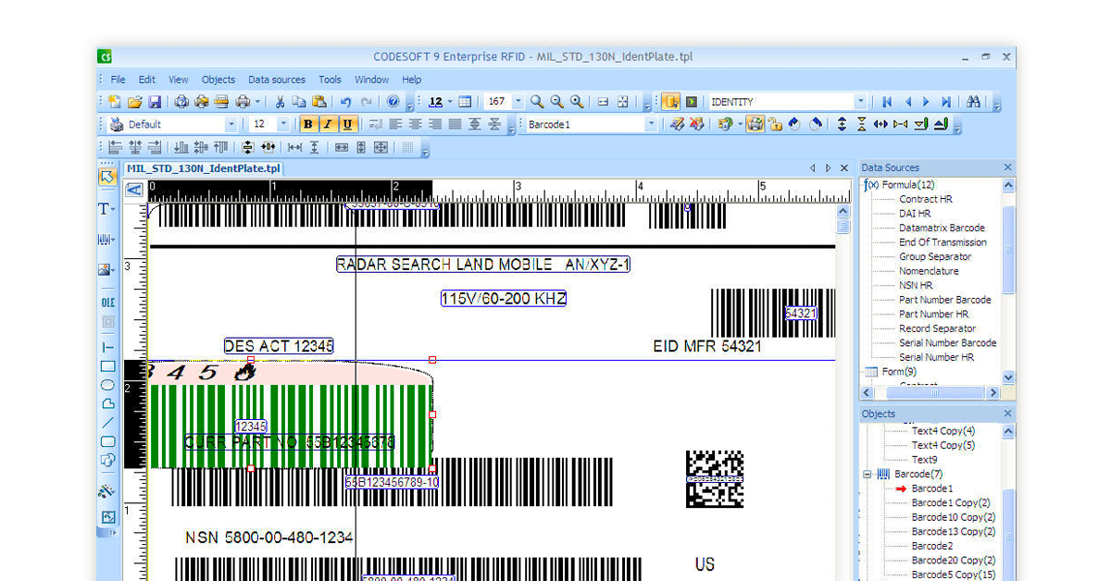
Task: Select Text9 in Objects panel
Action: coord(924,460)
